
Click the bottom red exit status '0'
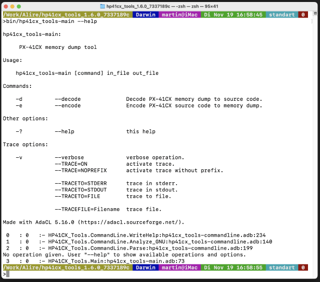pos(303,268)
